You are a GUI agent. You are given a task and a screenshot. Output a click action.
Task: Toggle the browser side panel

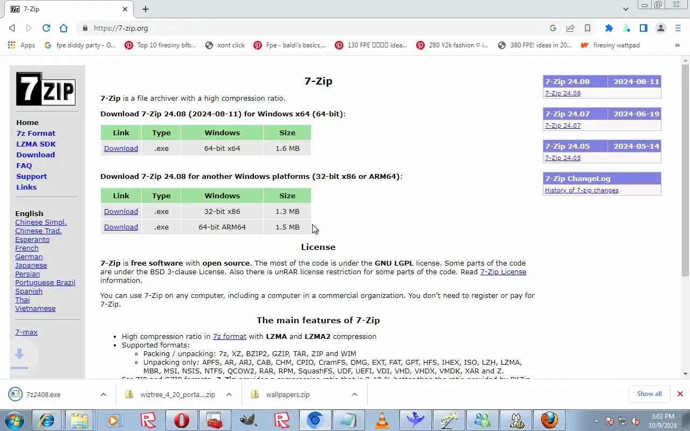[644, 28]
